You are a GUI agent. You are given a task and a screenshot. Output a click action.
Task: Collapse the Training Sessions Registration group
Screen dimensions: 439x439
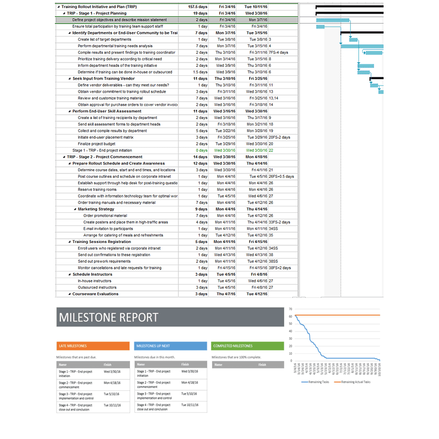coord(70,241)
